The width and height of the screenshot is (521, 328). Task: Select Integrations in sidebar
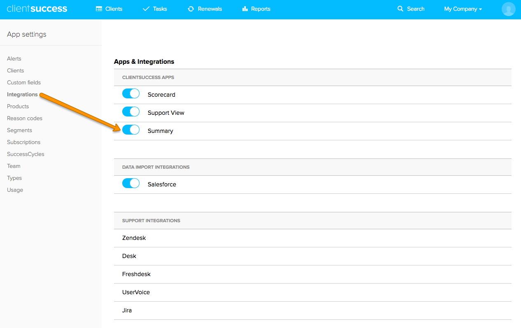22,94
